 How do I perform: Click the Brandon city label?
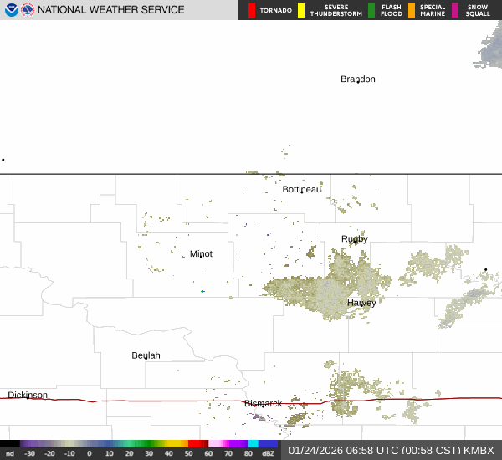pyautogui.click(x=357, y=79)
